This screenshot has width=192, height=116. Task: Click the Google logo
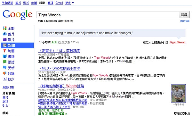17,15
